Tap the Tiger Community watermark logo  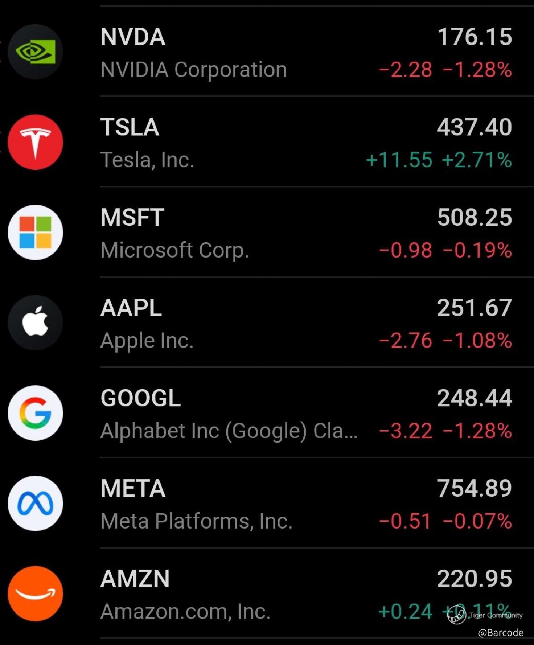click(x=456, y=615)
